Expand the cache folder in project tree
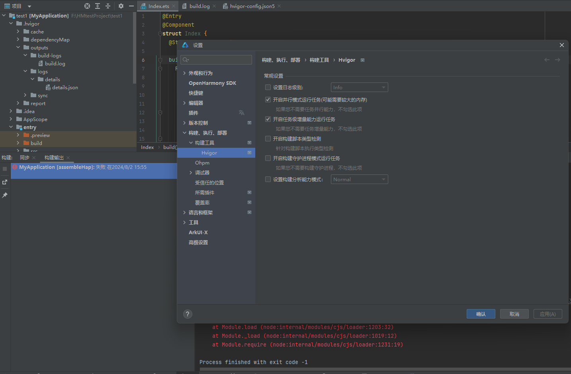The image size is (571, 374). (x=18, y=31)
